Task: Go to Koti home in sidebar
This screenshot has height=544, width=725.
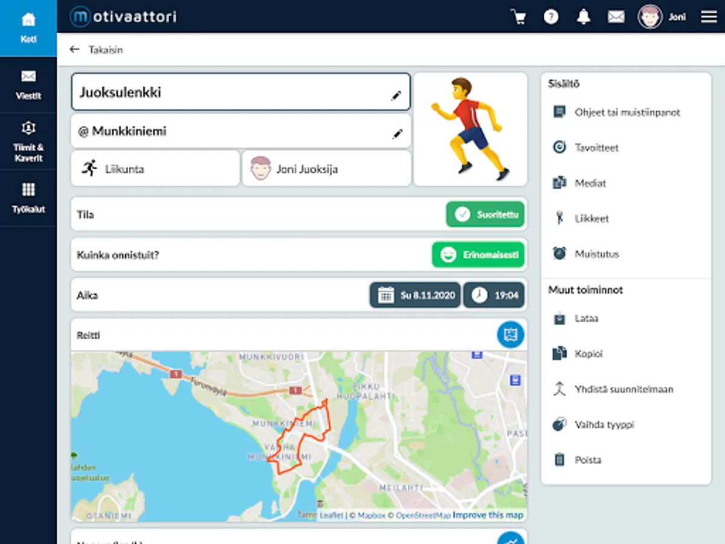Action: 28,28
